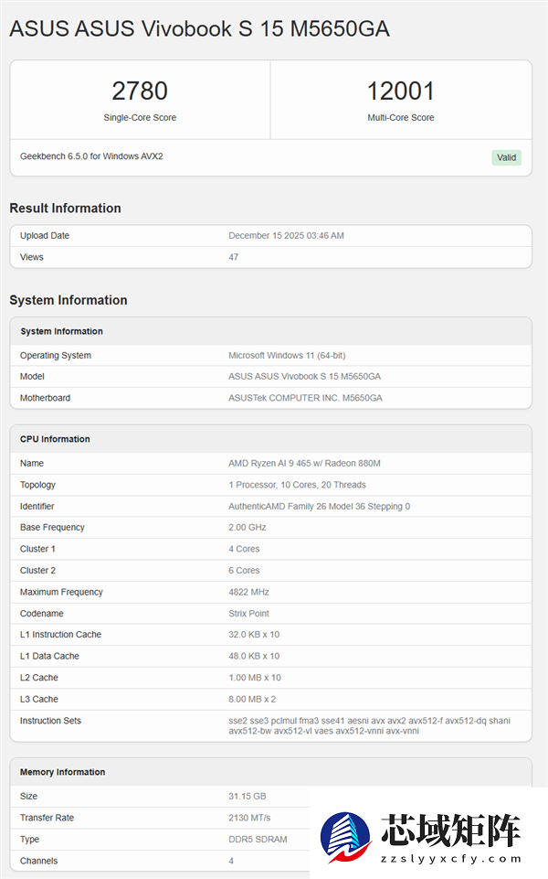This screenshot has height=879, width=548.
Task: Click the Result Information heading
Action: point(65,209)
